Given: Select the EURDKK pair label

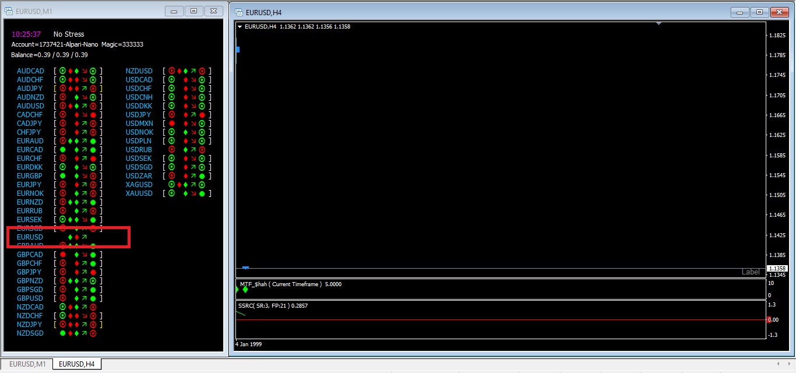Looking at the screenshot, I should click(x=30, y=167).
